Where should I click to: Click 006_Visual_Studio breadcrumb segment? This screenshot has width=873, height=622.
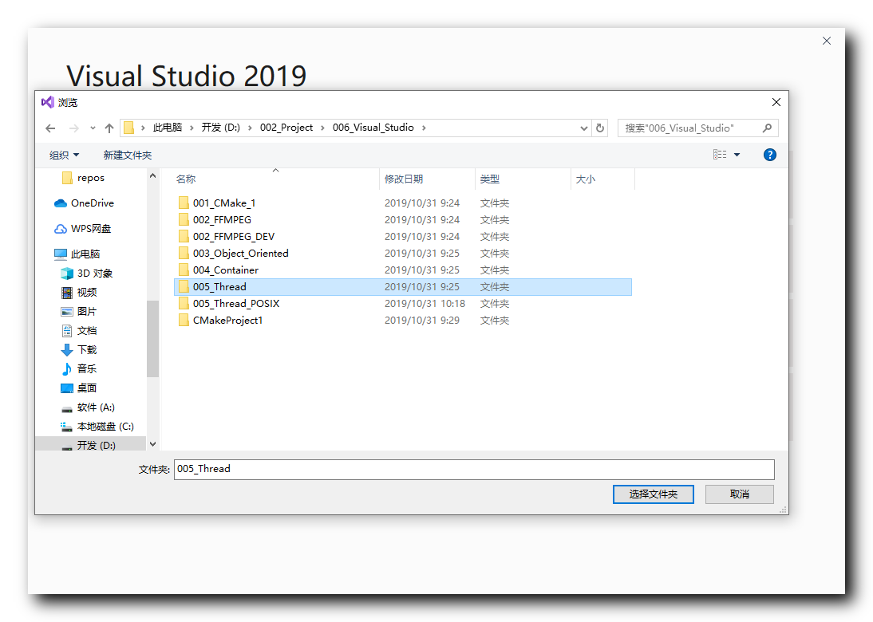(x=373, y=128)
